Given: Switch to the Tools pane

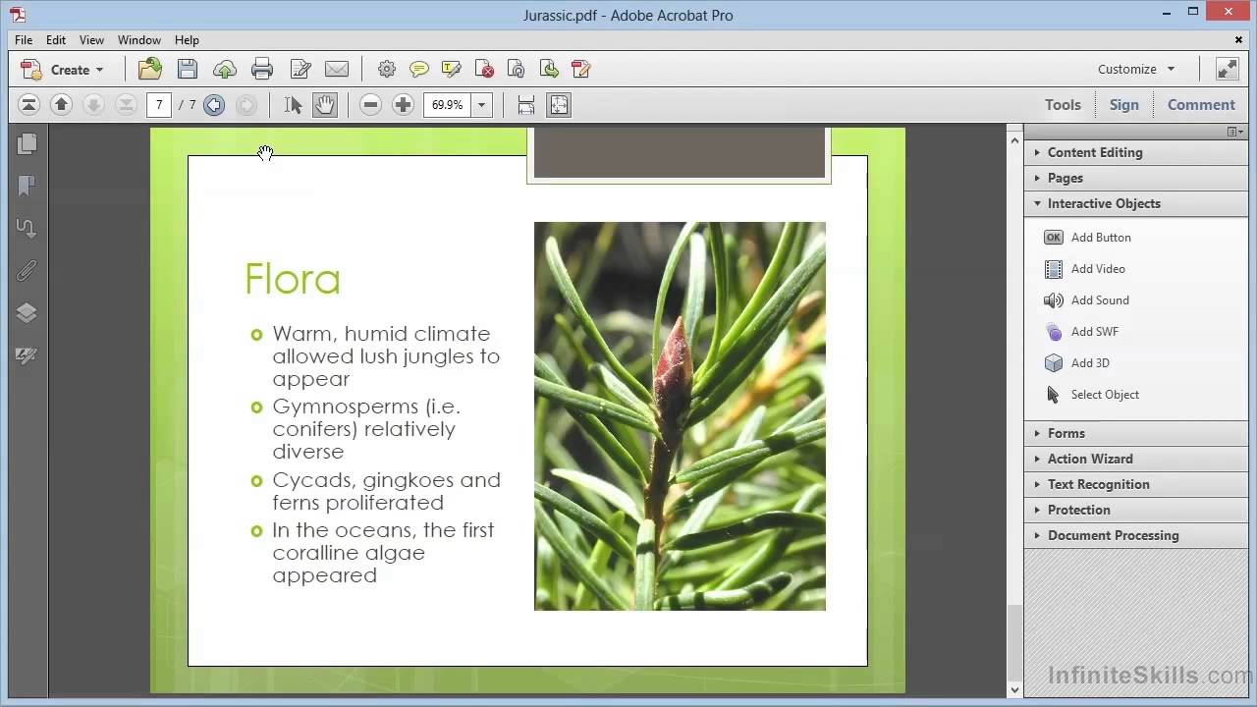Looking at the screenshot, I should tap(1063, 104).
